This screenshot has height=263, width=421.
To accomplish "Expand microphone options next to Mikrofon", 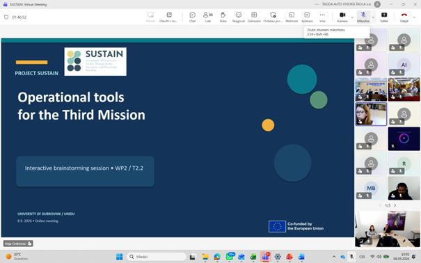I will pyautogui.click(x=373, y=17).
